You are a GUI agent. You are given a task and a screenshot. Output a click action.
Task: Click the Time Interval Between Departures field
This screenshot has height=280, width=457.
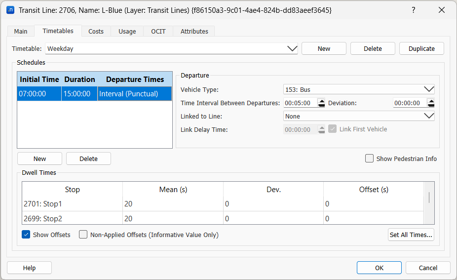pos(300,103)
